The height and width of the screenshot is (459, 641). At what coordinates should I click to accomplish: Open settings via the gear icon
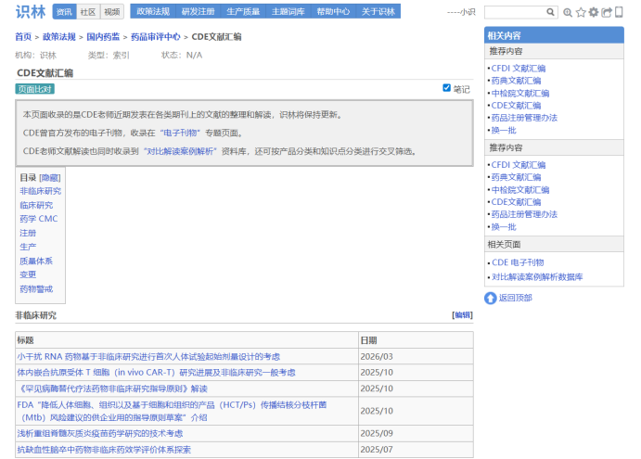594,13
